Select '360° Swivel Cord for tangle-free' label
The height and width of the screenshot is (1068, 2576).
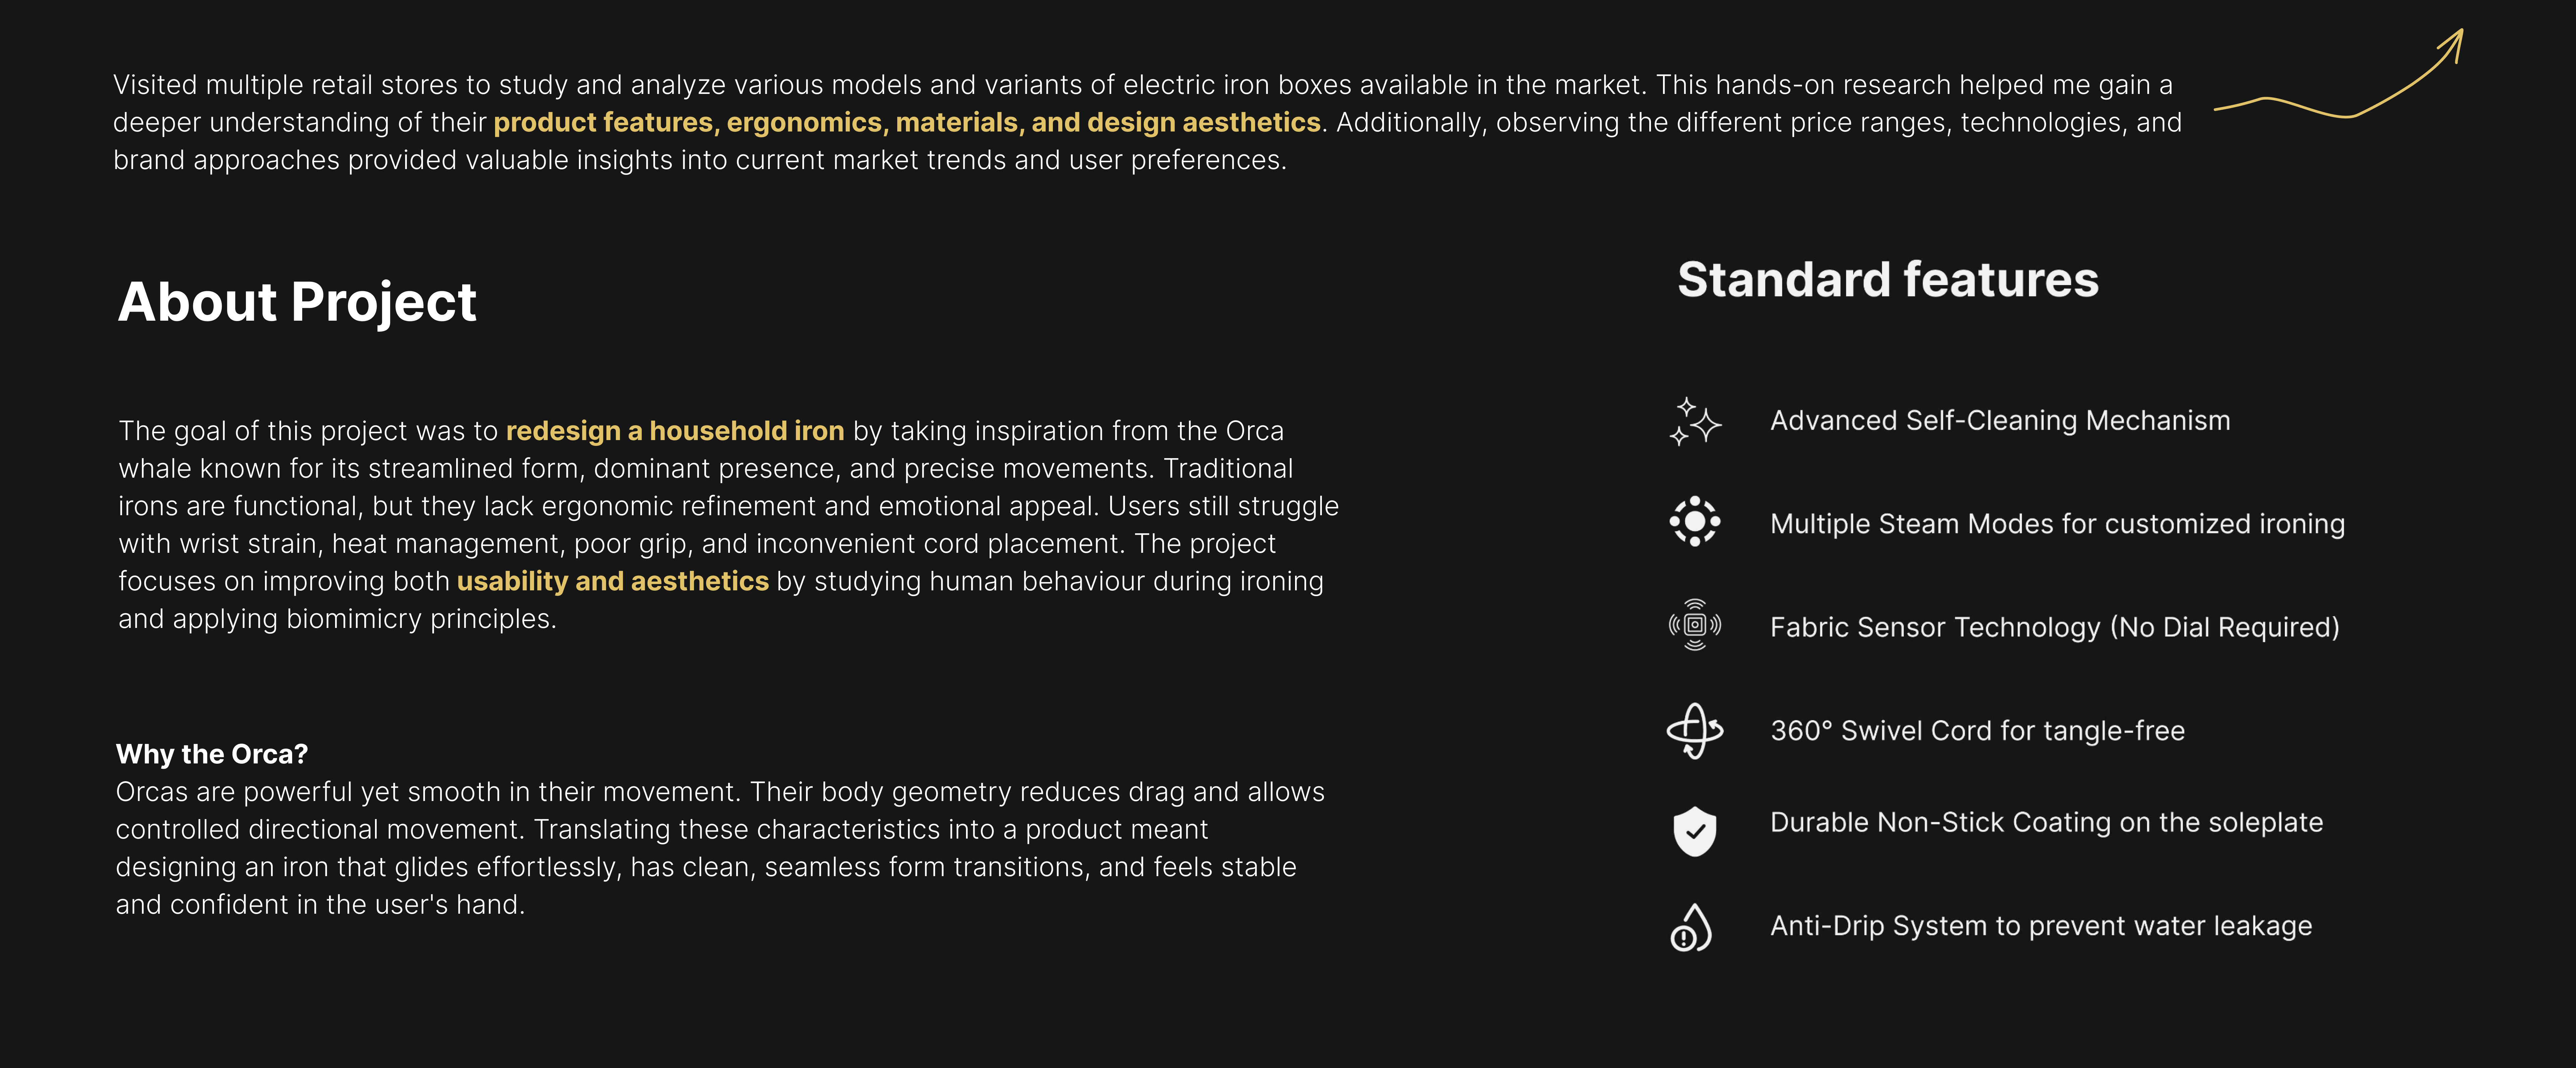pyautogui.click(x=1977, y=731)
